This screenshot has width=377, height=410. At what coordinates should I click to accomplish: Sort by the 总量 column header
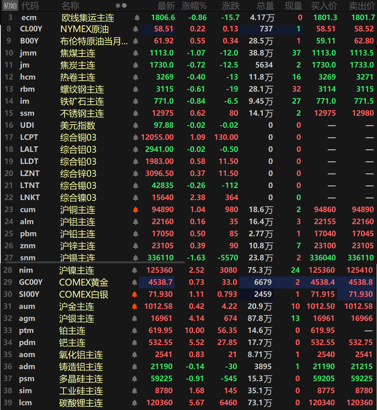(x=265, y=5)
